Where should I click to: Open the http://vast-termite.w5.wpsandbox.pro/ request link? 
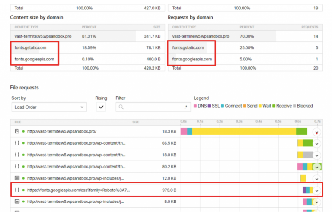tap(62, 131)
